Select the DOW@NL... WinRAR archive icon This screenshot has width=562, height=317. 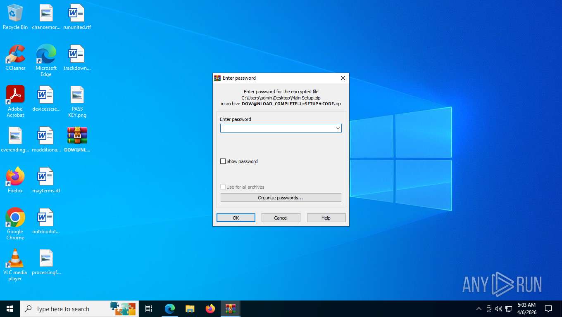tap(77, 140)
